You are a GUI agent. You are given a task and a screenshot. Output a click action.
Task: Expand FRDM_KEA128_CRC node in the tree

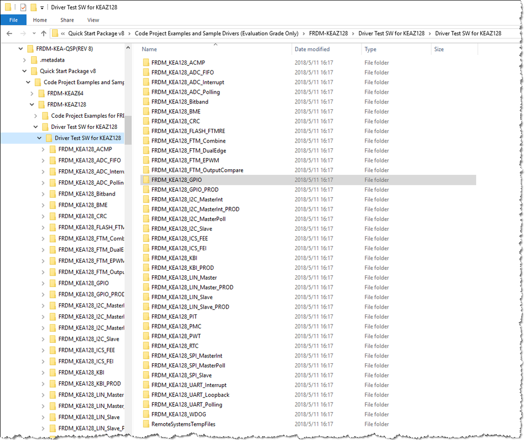coord(43,216)
